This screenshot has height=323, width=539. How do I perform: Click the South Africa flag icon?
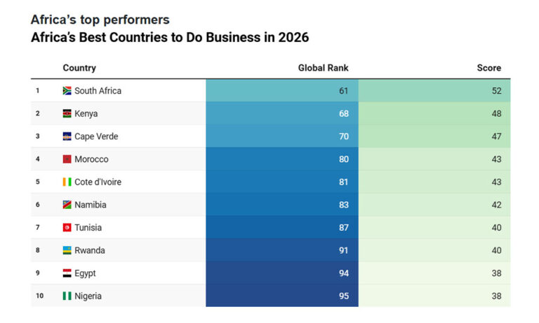coord(67,91)
